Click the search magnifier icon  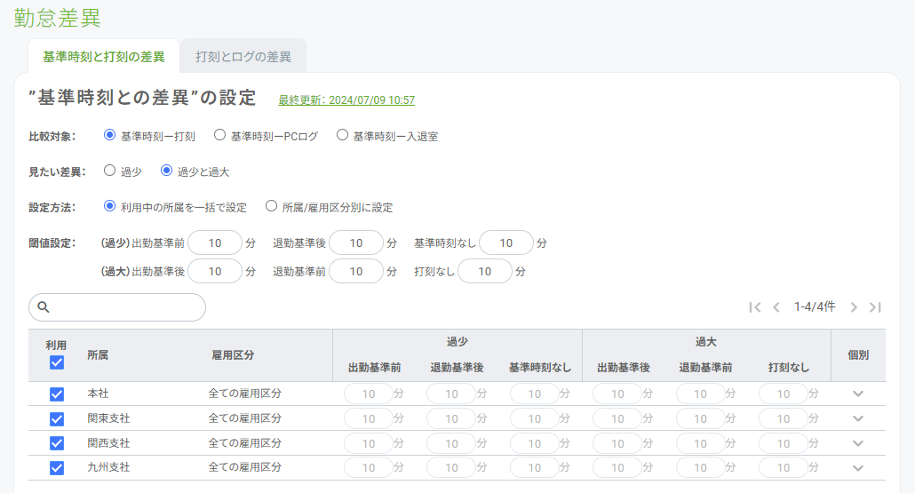pos(43,307)
